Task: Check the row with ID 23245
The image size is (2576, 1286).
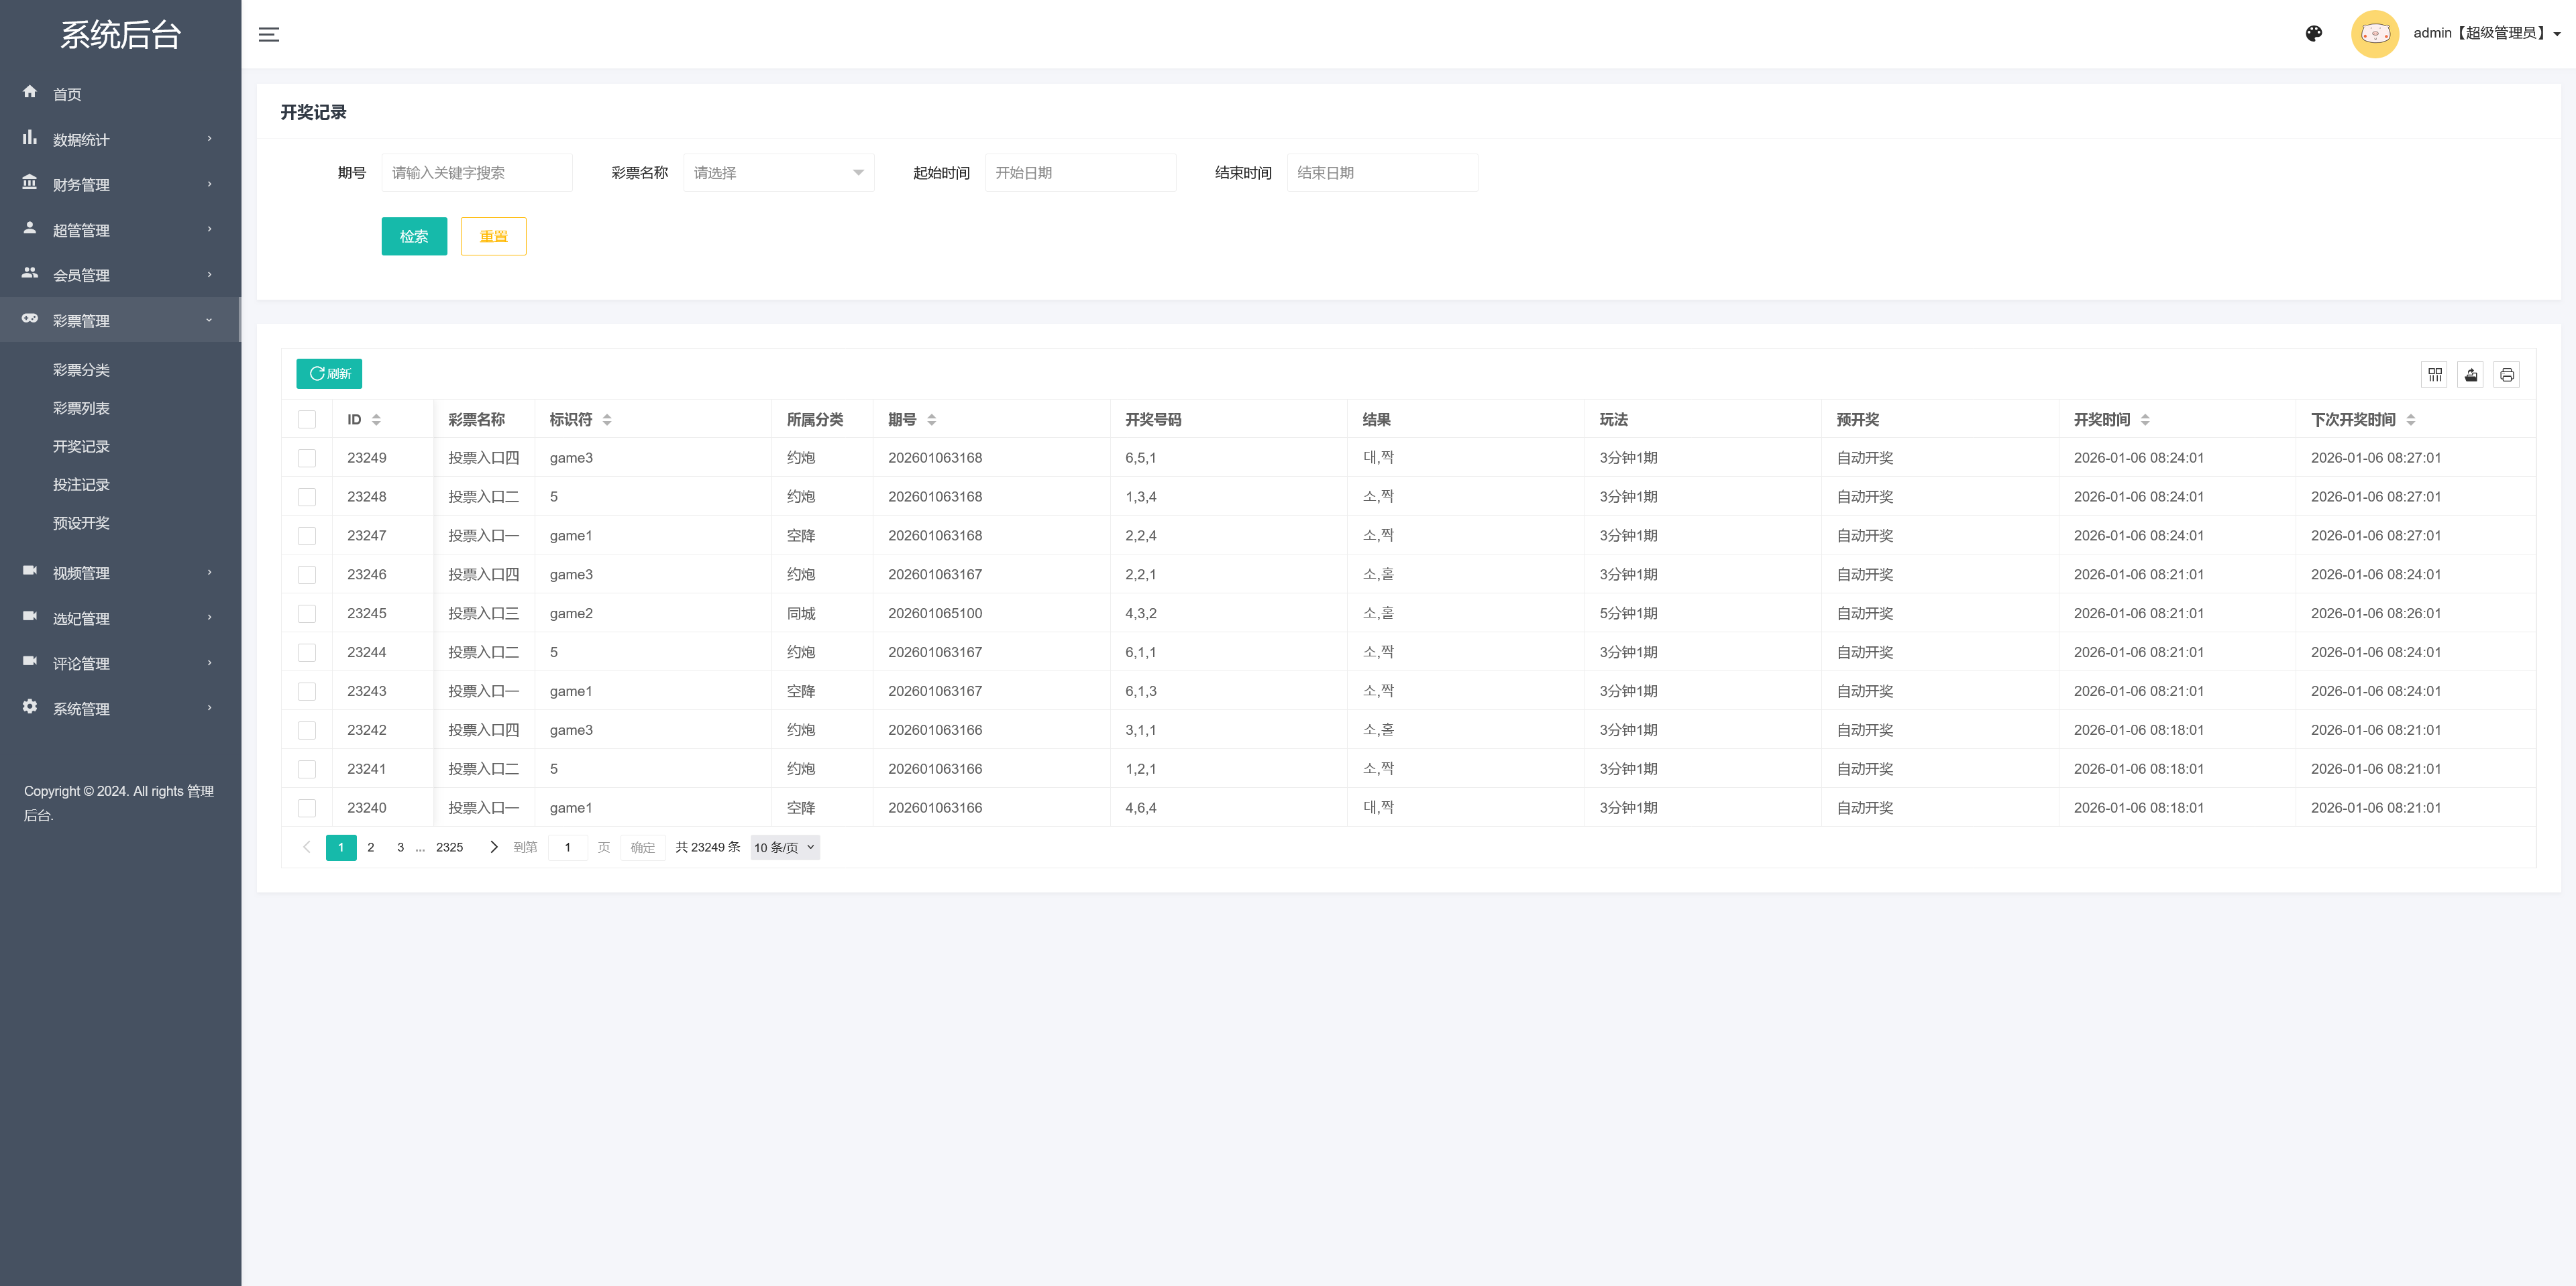Action: point(307,615)
